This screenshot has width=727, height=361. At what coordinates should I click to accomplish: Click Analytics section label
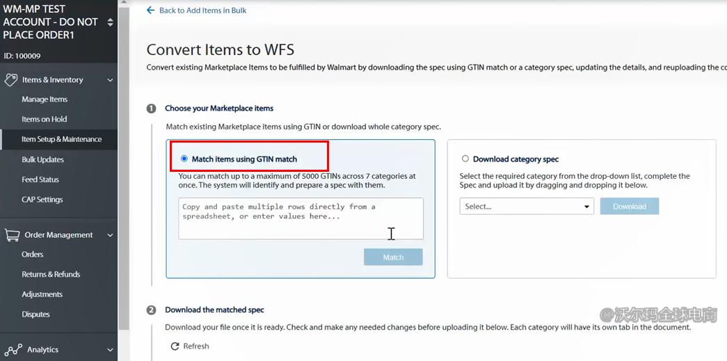click(x=42, y=350)
